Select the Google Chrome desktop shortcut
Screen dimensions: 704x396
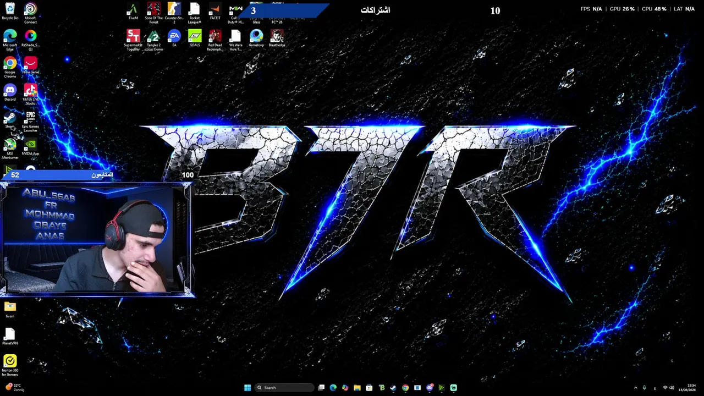pyautogui.click(x=10, y=67)
